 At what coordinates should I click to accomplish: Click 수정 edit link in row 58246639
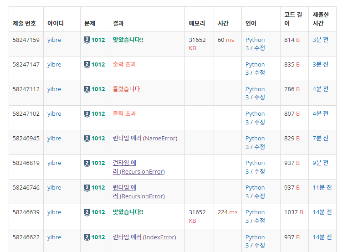(260, 221)
